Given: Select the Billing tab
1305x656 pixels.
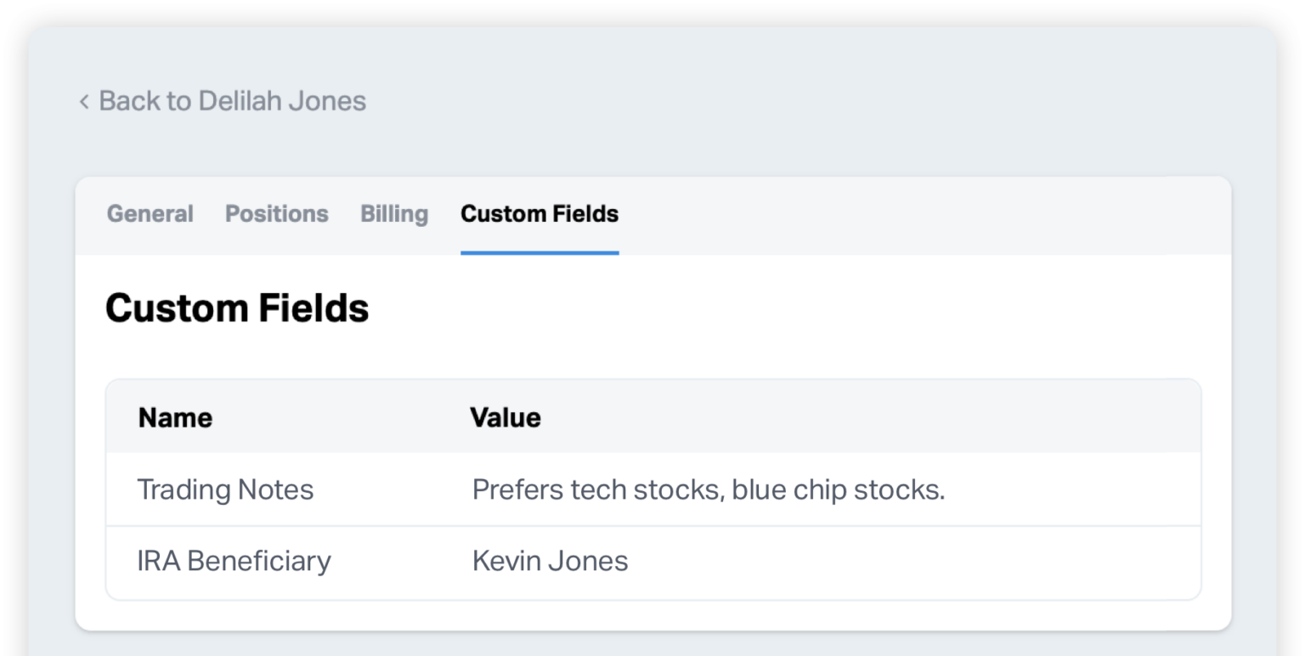Looking at the screenshot, I should [x=394, y=214].
